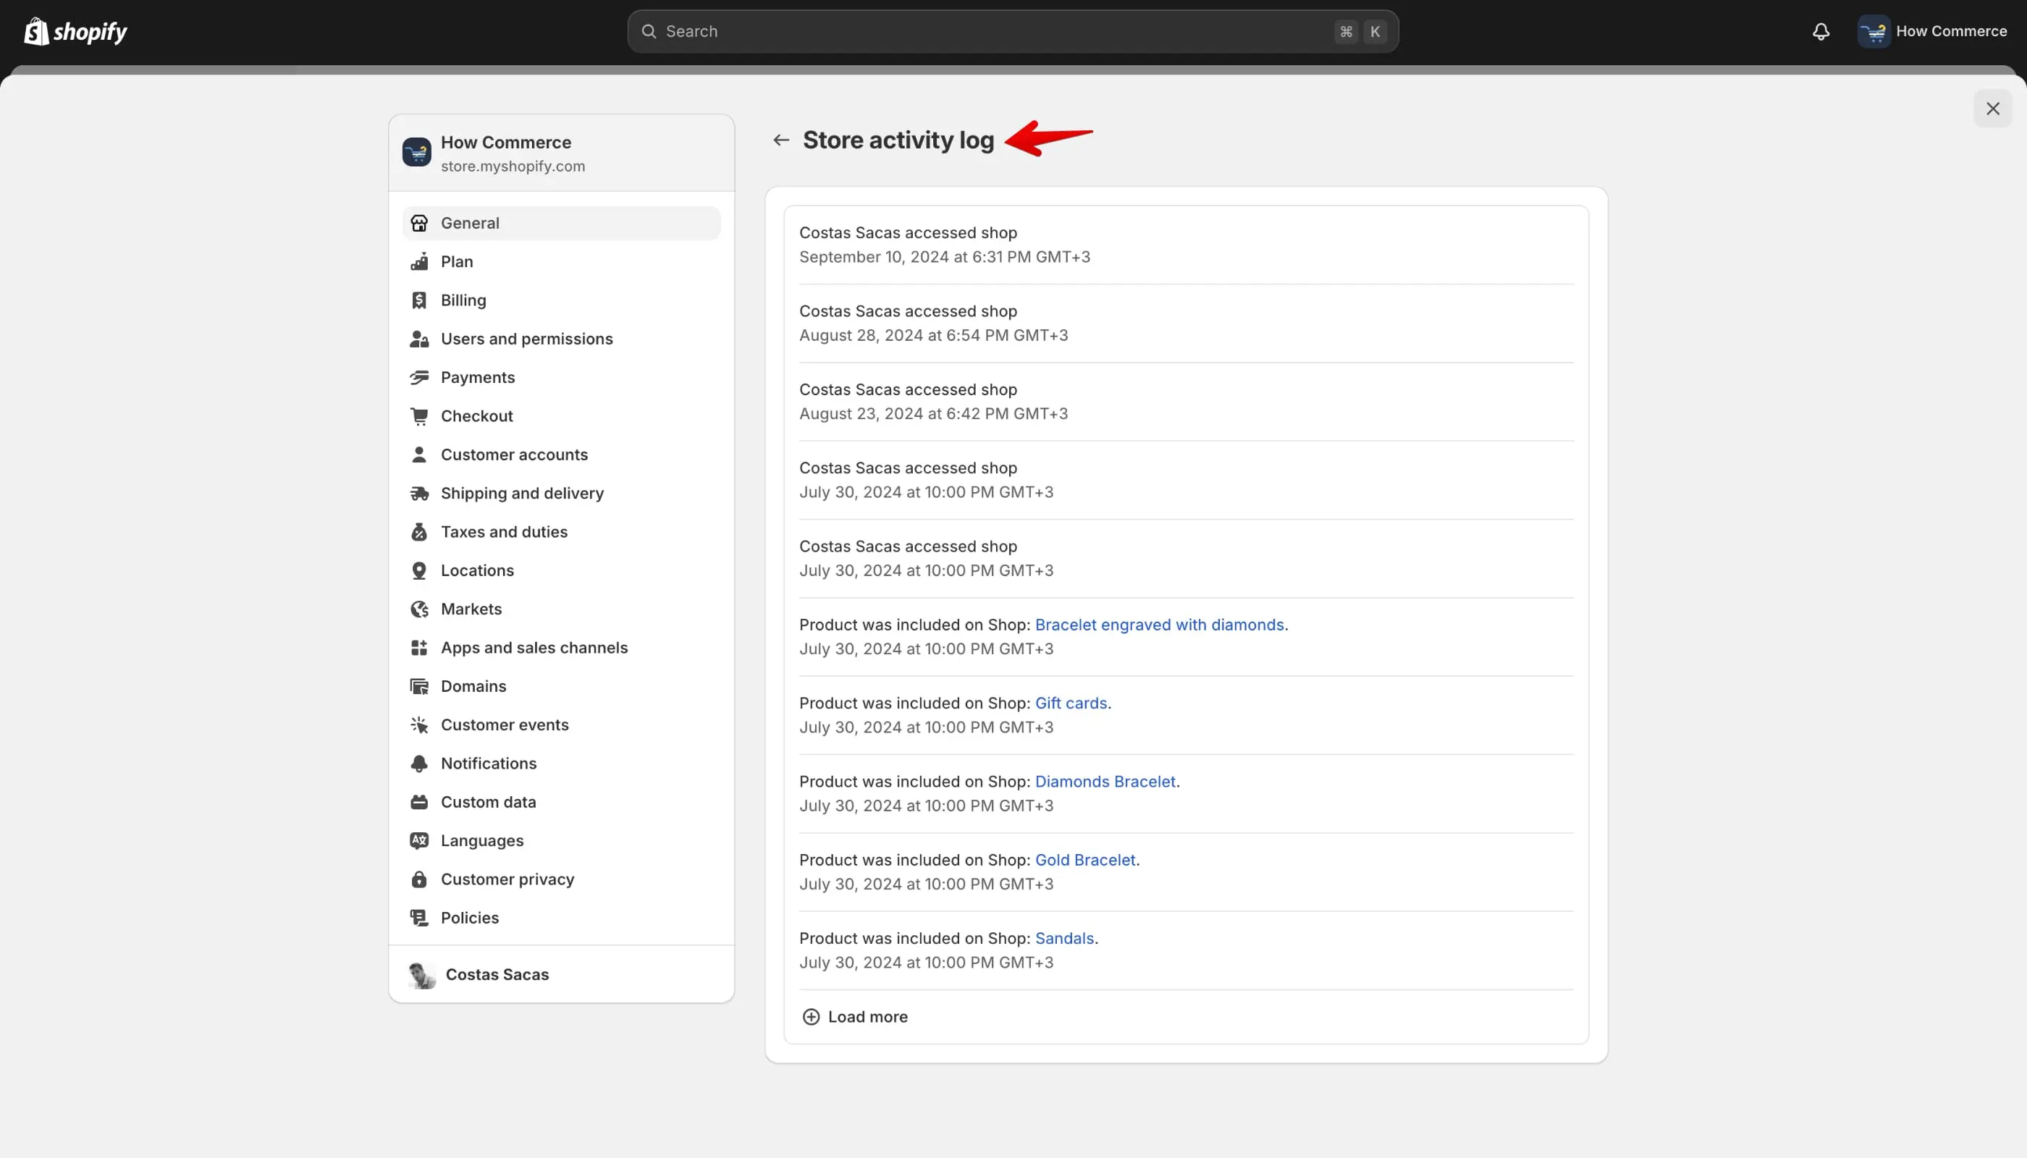2027x1158 pixels.
Task: Click the General storefront icon
Action: click(419, 224)
